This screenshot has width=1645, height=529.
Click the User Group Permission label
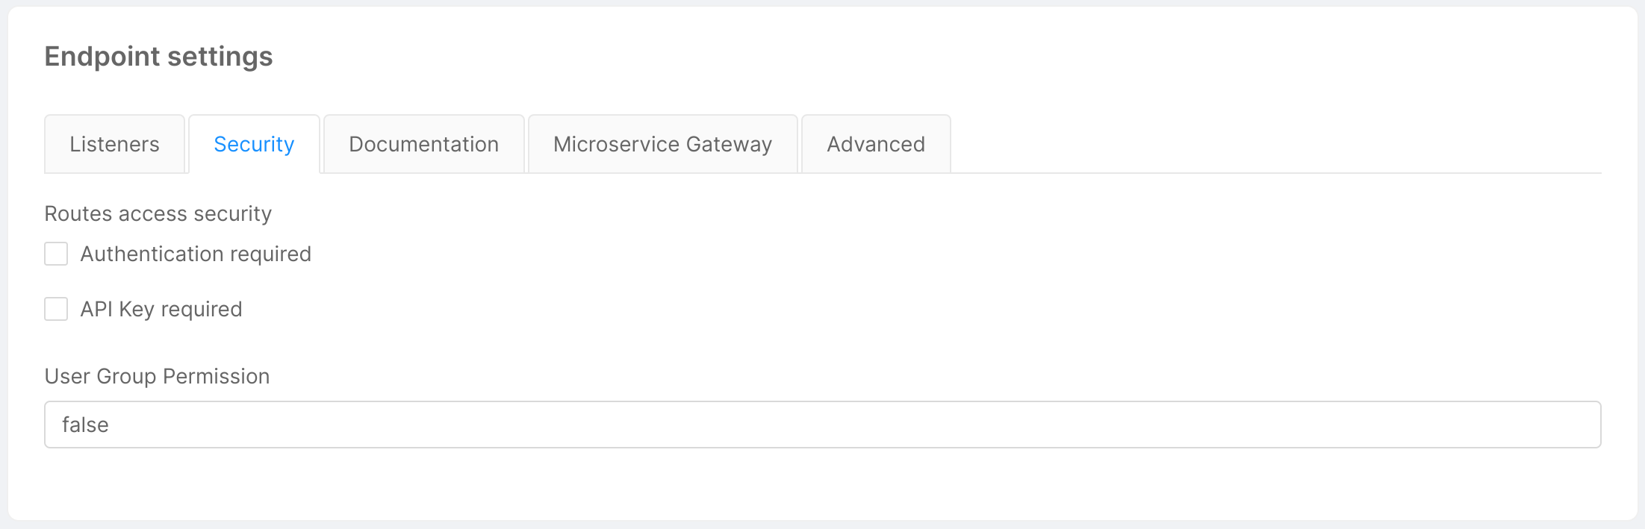tap(157, 376)
